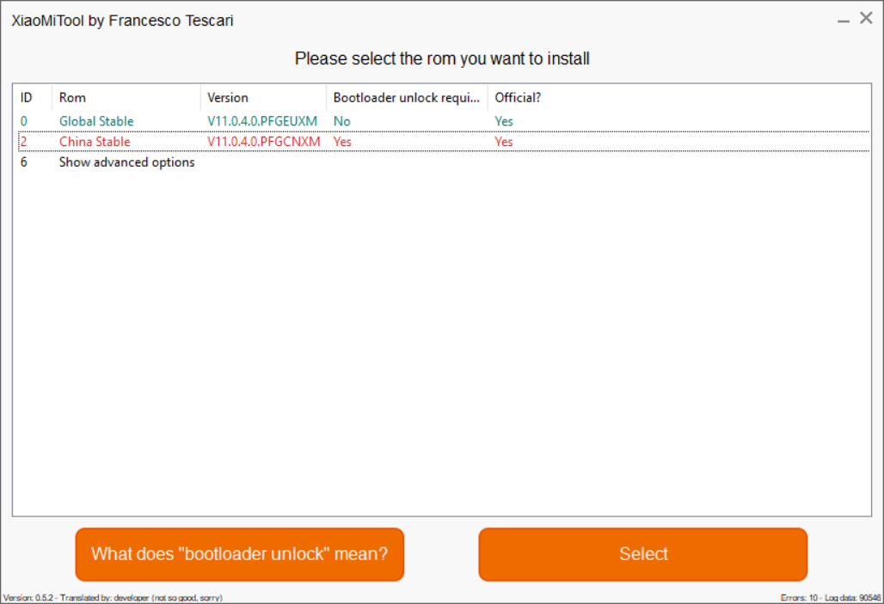884x604 pixels.
Task: Sort by the ID column header
Action: coord(33,97)
